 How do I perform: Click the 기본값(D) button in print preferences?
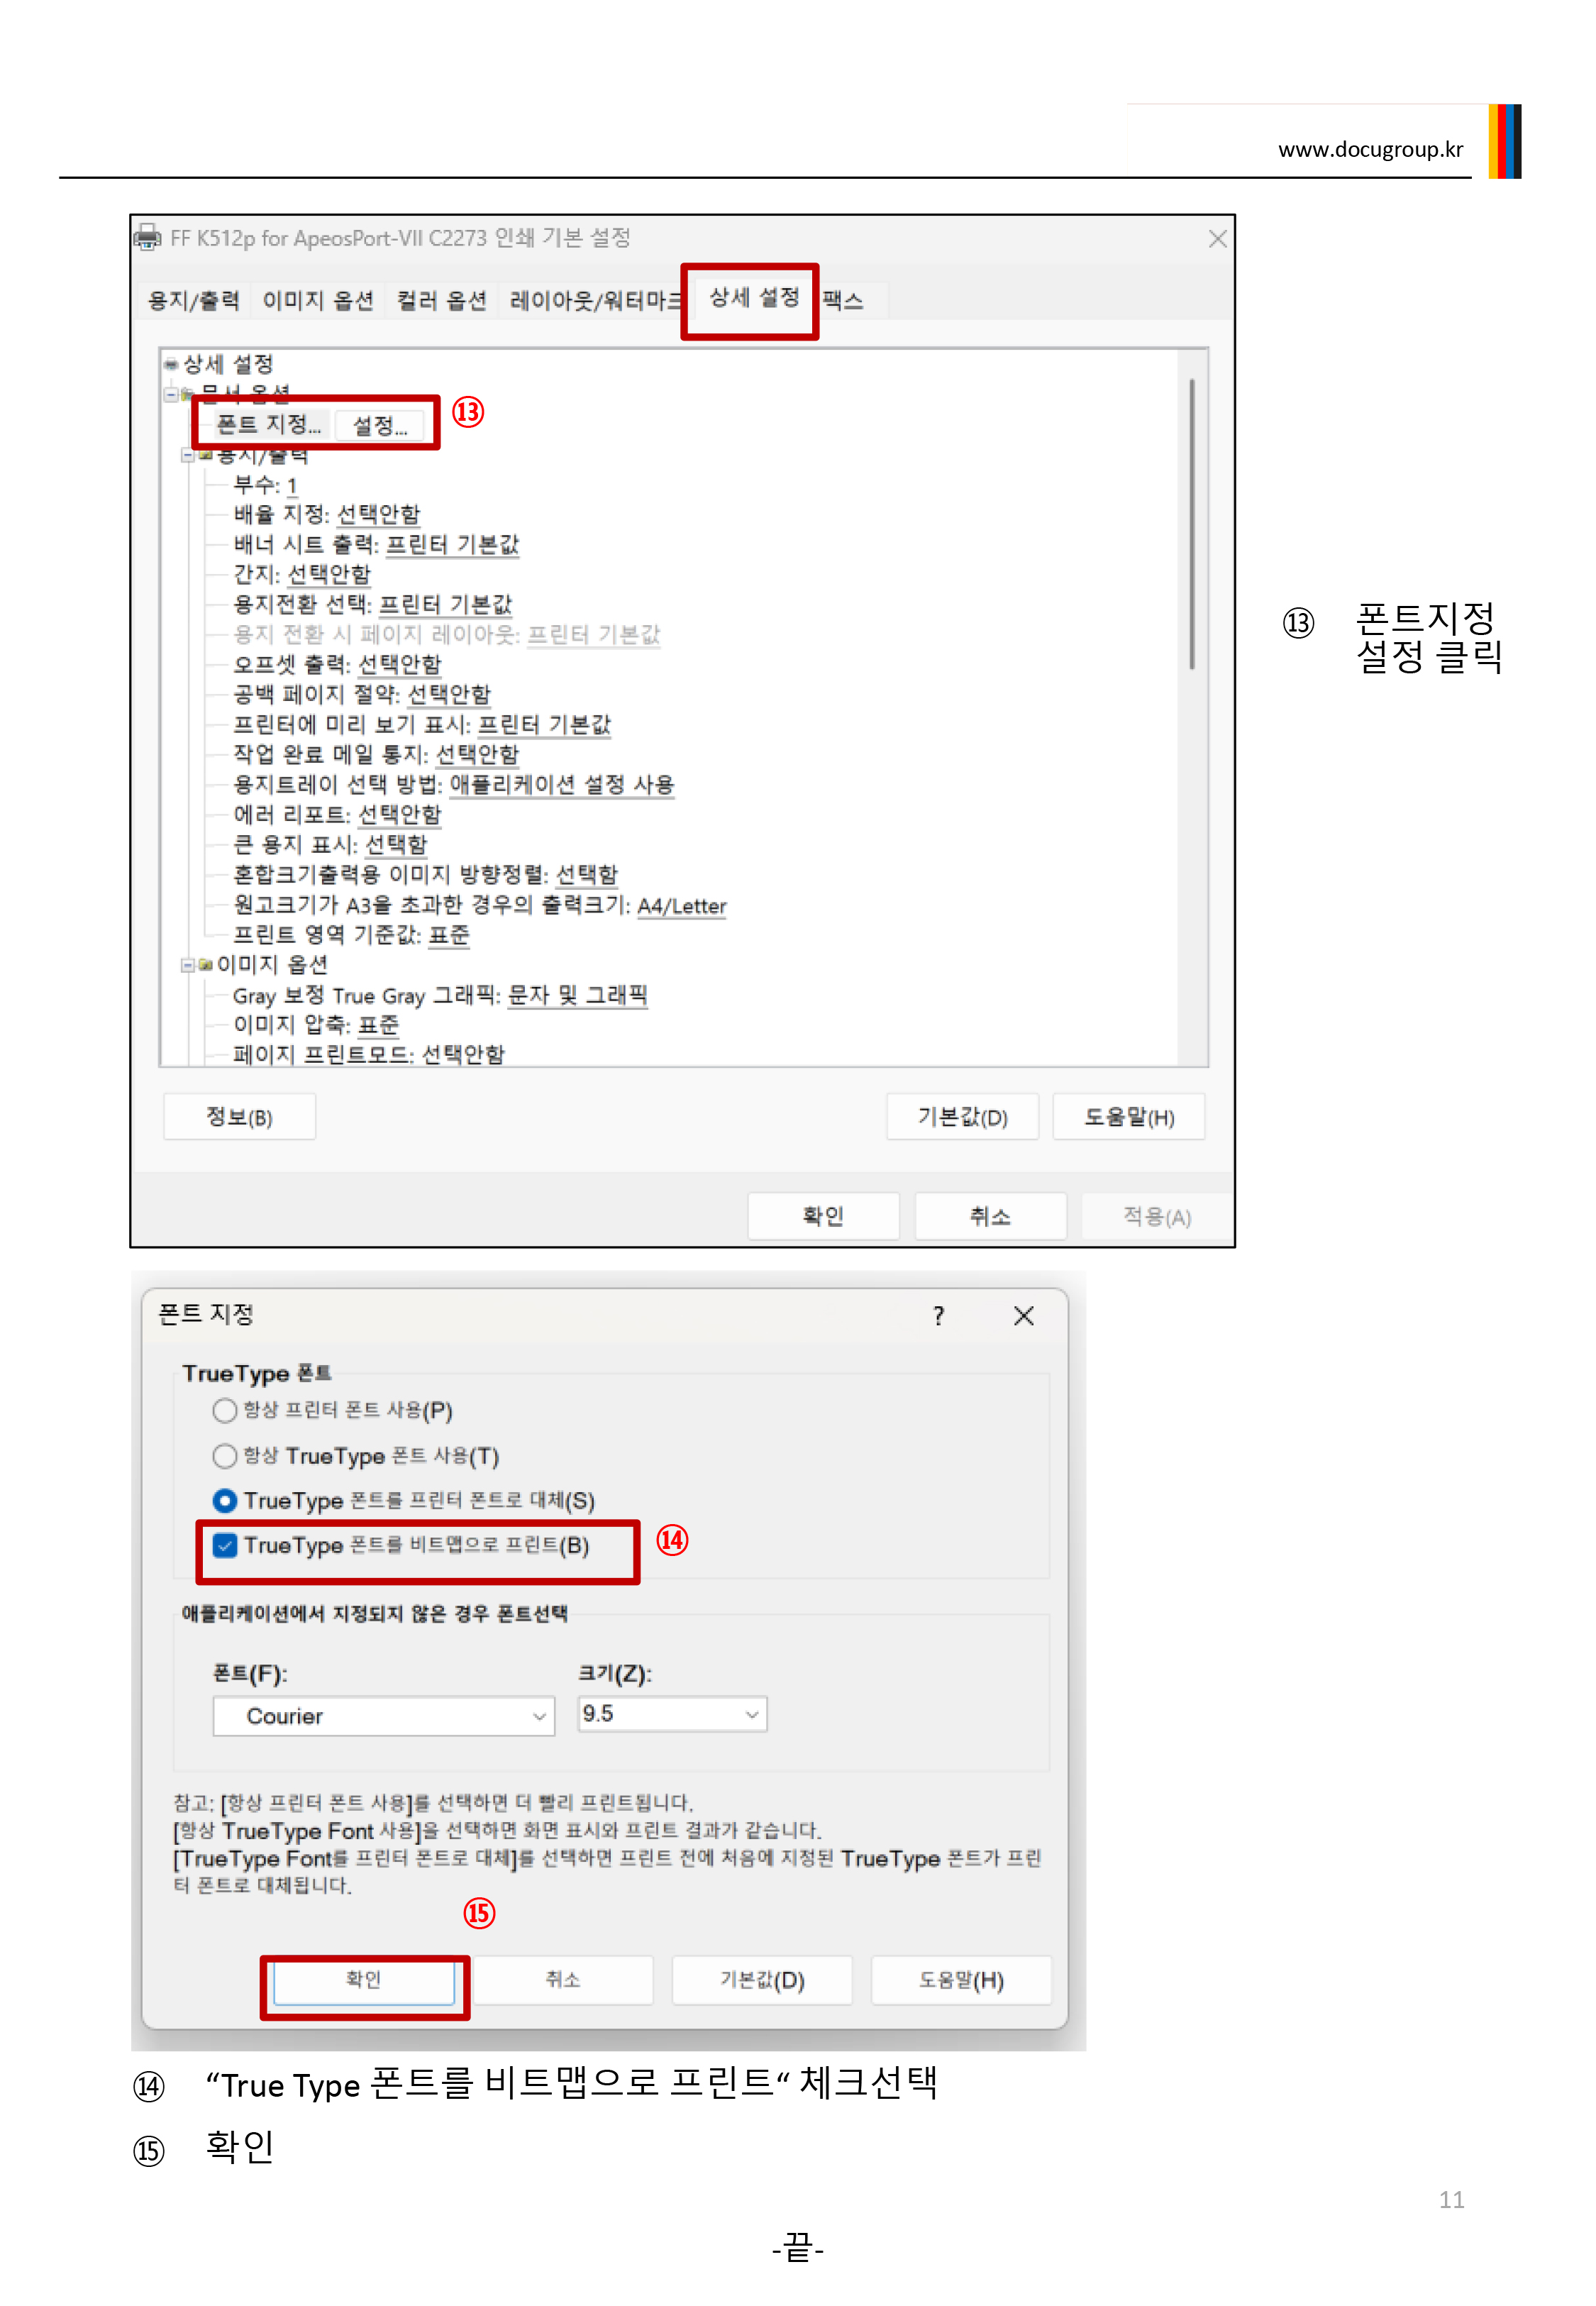[x=962, y=1116]
